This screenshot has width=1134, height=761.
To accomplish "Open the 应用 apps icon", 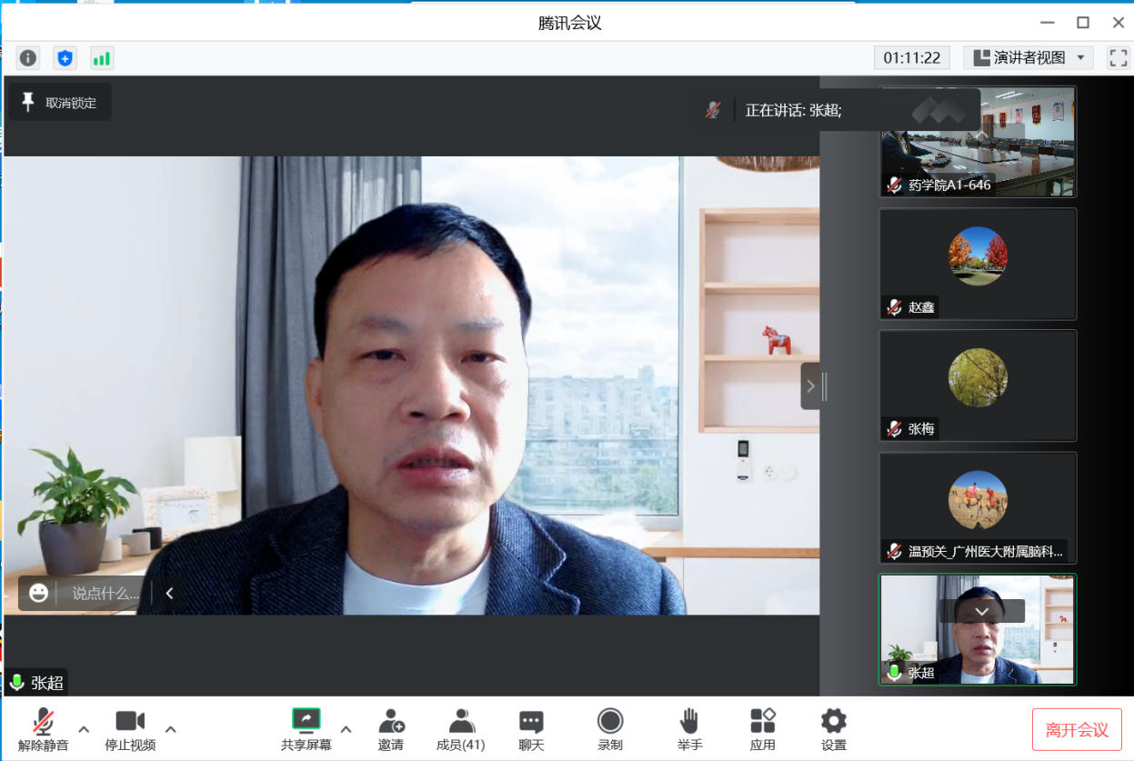I will [x=762, y=730].
